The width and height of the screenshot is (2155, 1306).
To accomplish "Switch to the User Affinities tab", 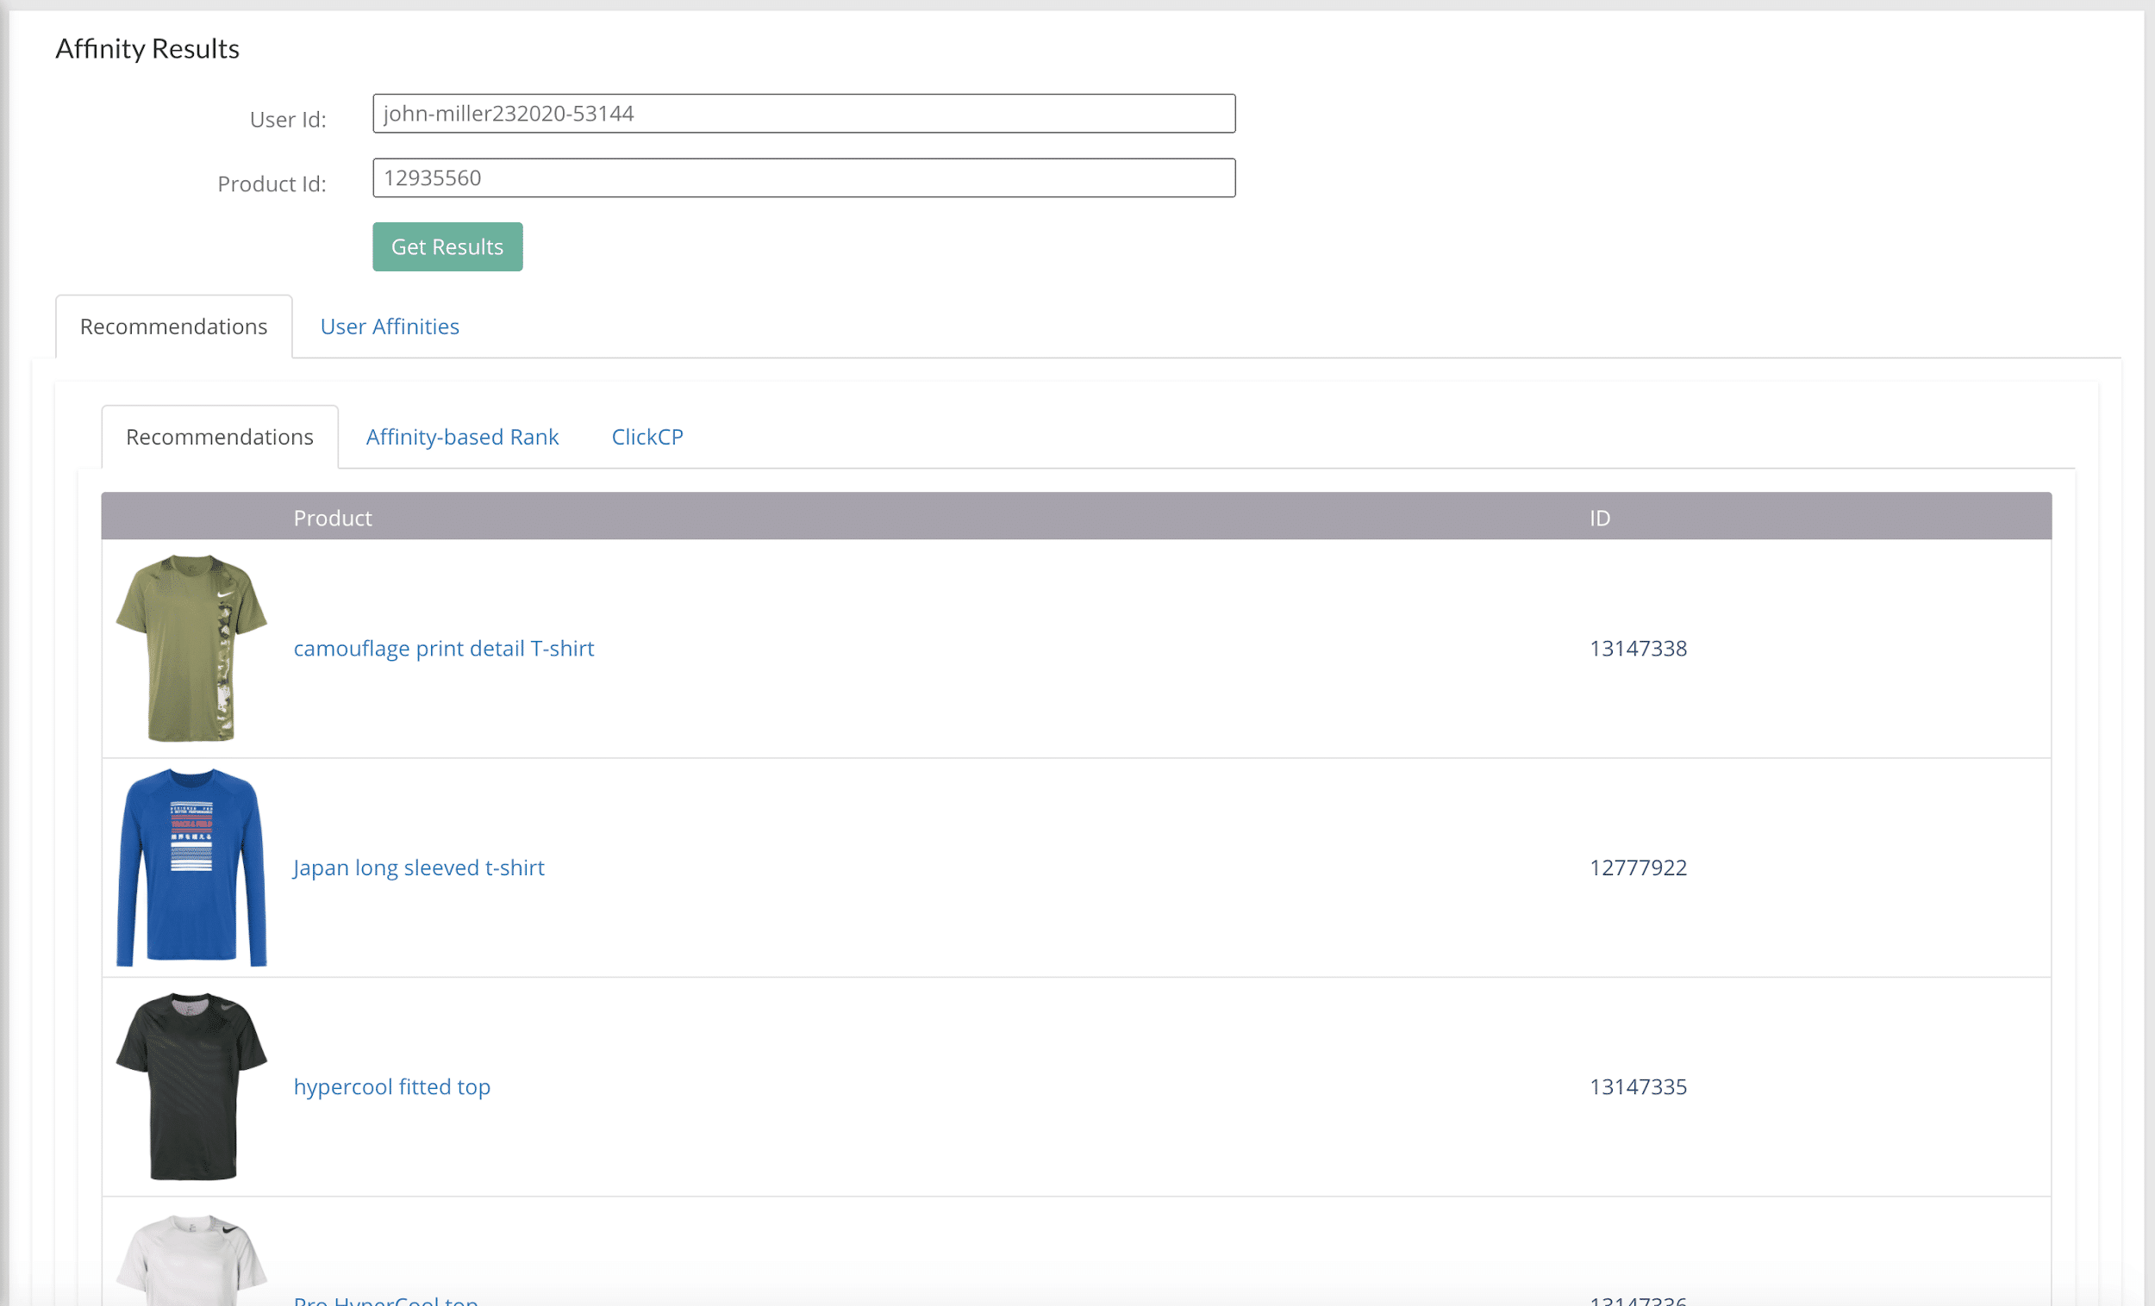I will [x=390, y=326].
